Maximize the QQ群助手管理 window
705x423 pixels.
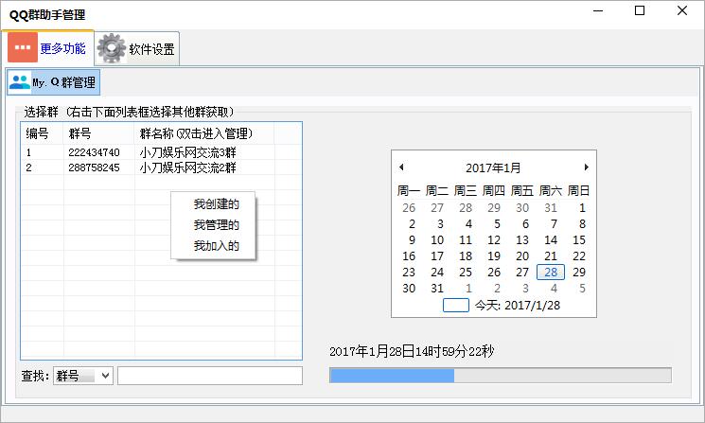pyautogui.click(x=640, y=10)
